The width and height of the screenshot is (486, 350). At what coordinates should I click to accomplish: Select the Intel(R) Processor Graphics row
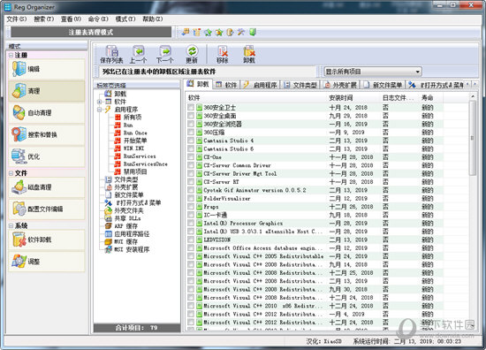[x=315, y=224]
